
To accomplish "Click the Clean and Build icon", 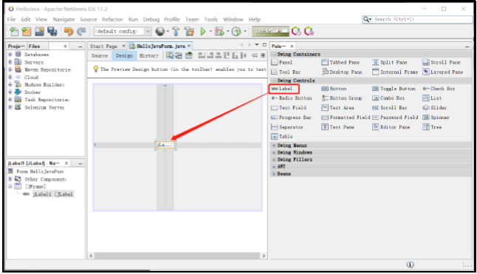I will click(189, 31).
